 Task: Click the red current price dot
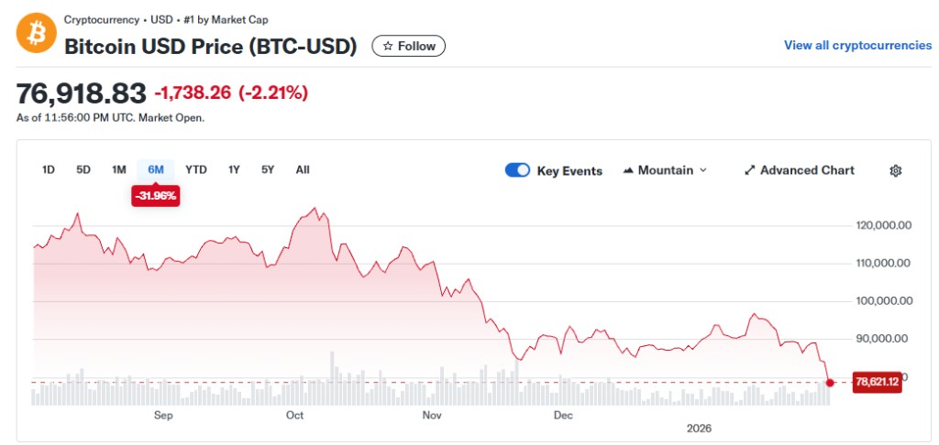point(830,382)
